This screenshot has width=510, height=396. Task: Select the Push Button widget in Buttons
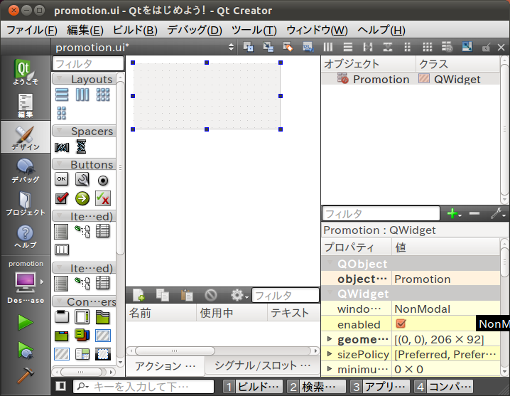62,180
